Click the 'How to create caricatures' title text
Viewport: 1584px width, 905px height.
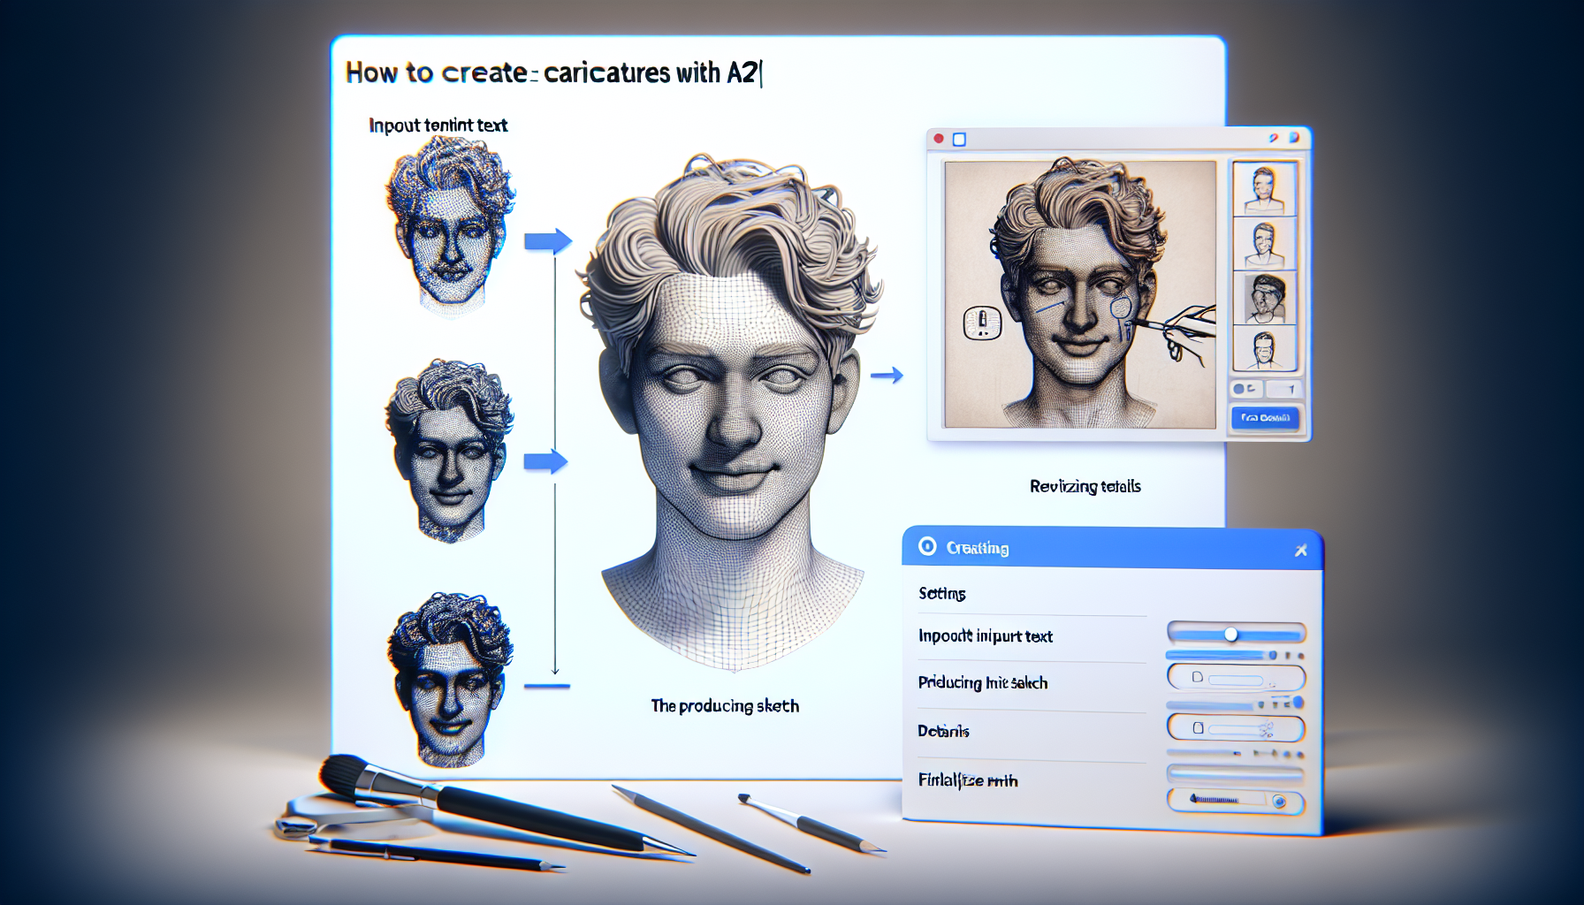point(553,72)
